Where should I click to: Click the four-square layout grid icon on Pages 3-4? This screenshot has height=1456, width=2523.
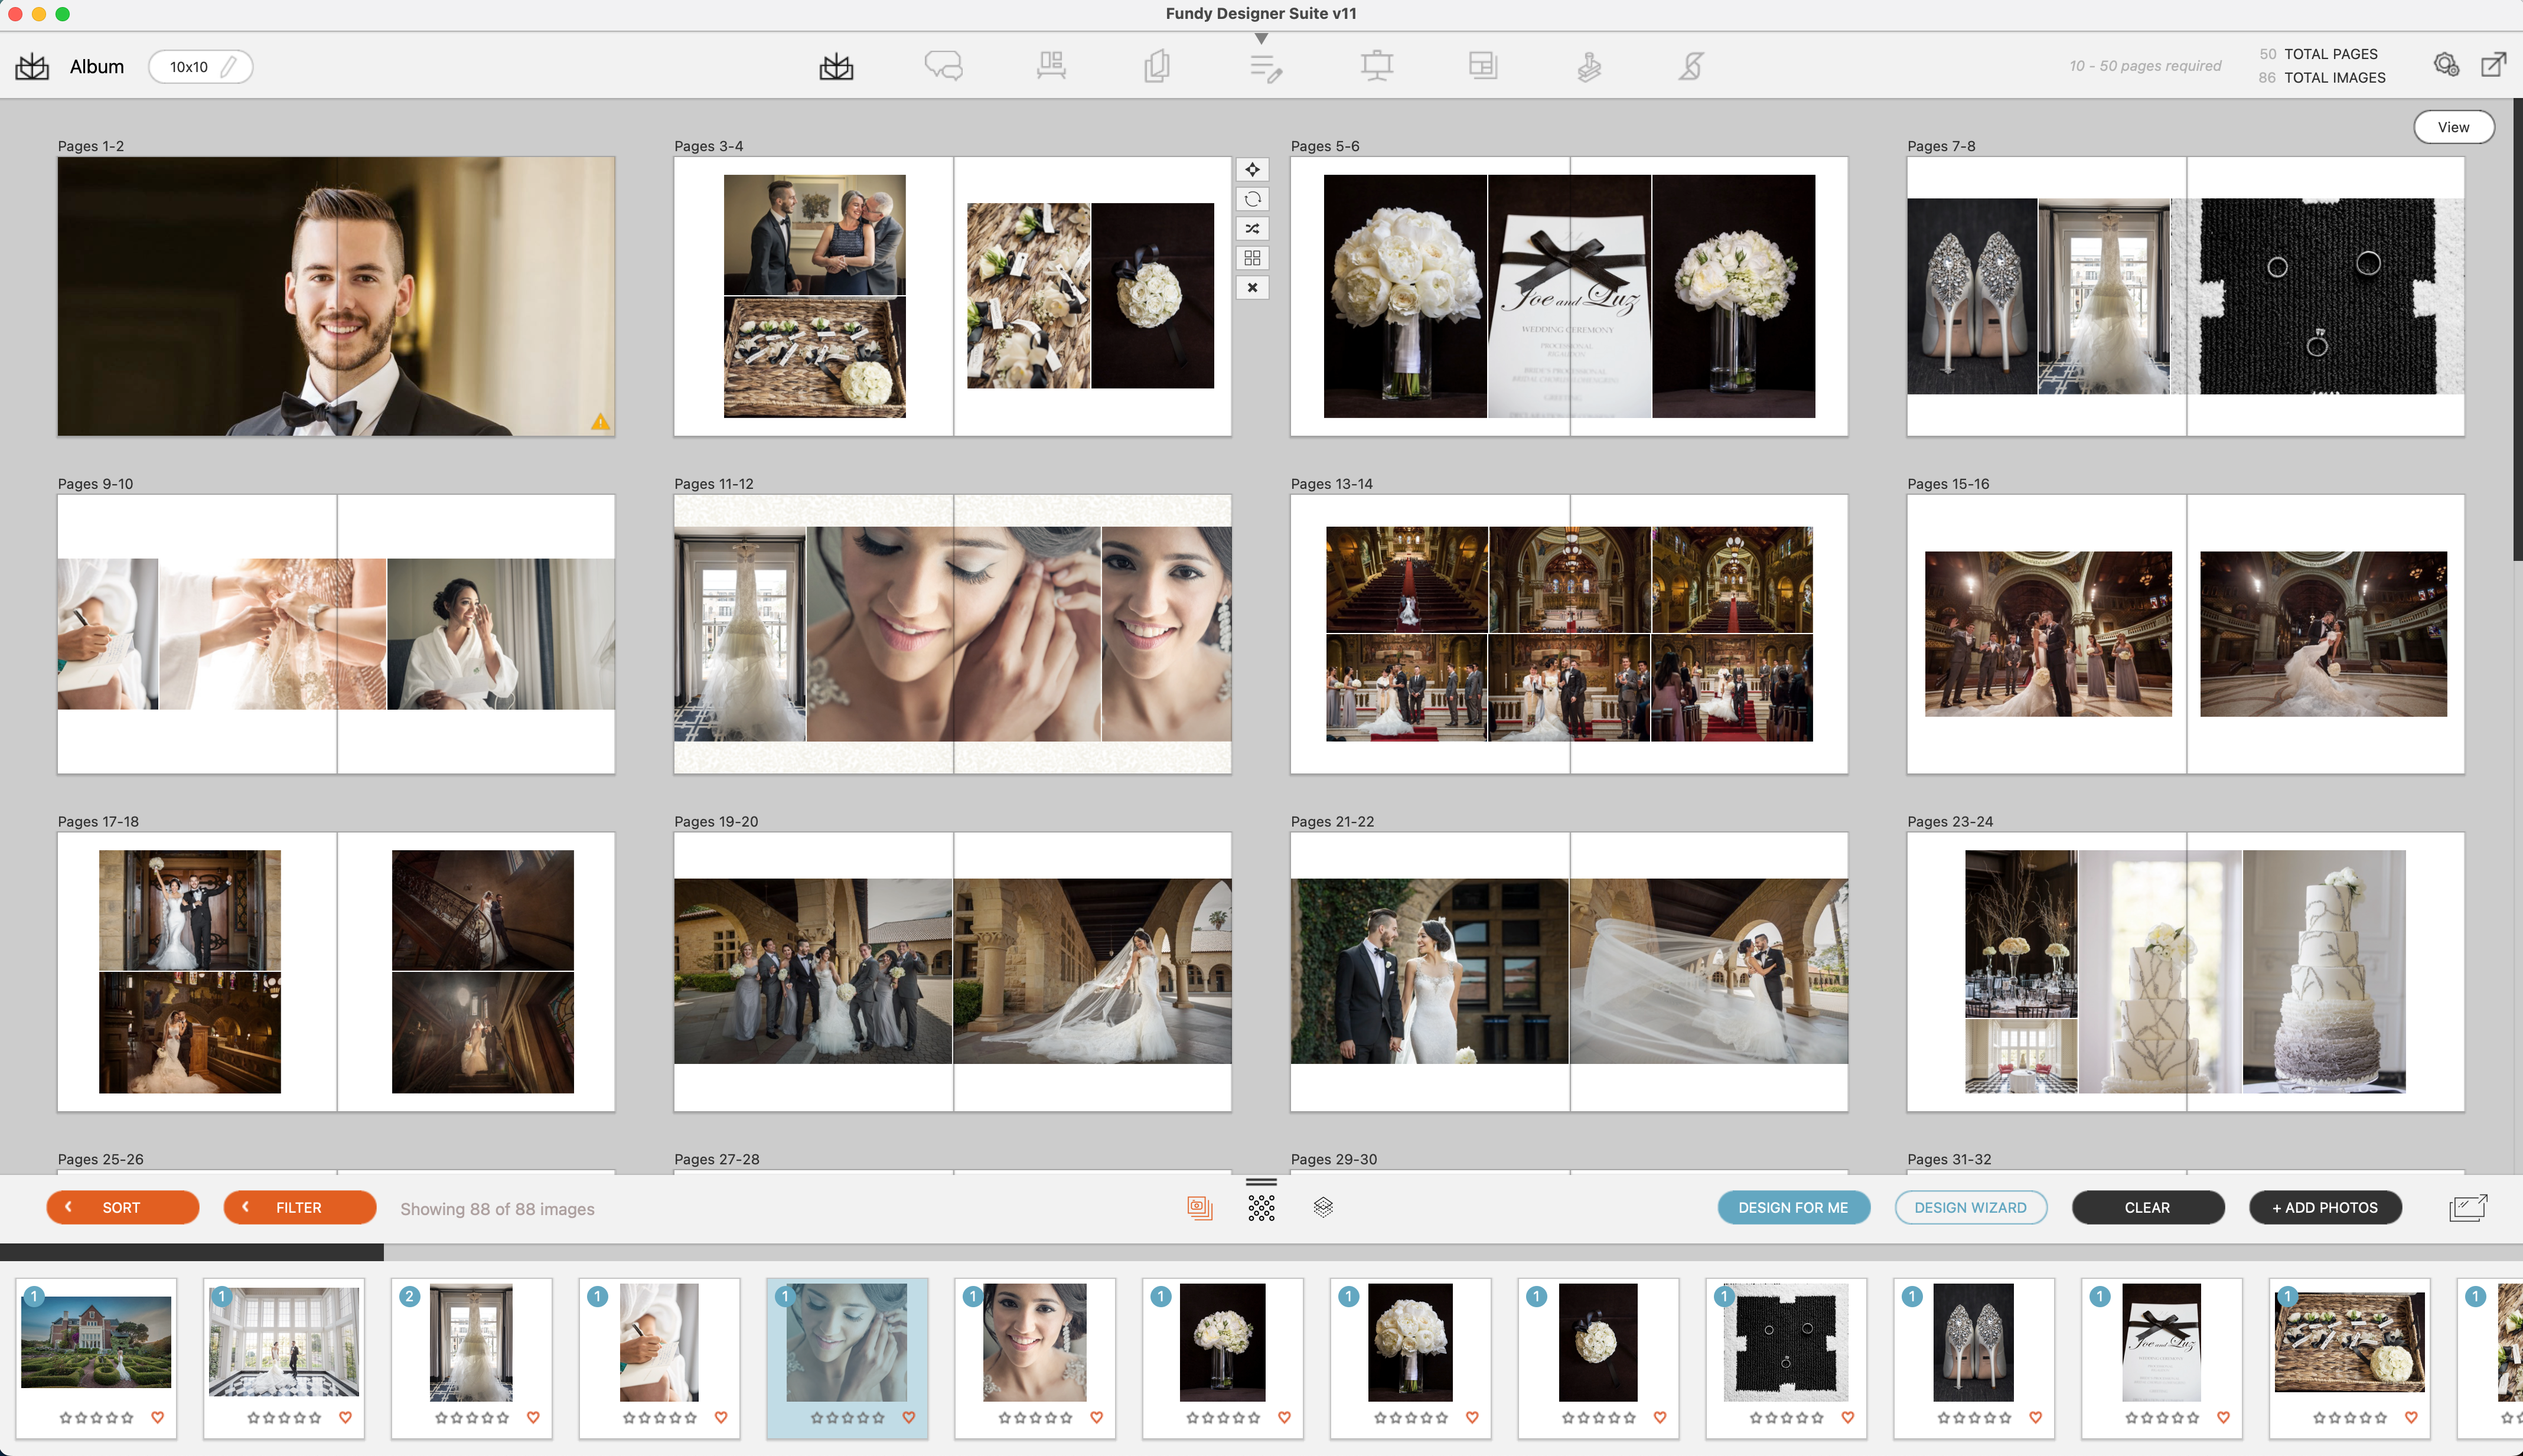(x=1252, y=258)
